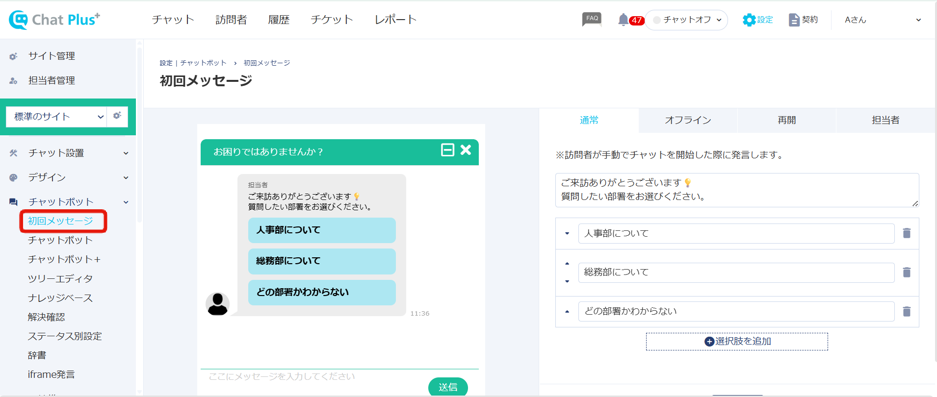Edit どの部署かわからない option field

pyautogui.click(x=736, y=311)
